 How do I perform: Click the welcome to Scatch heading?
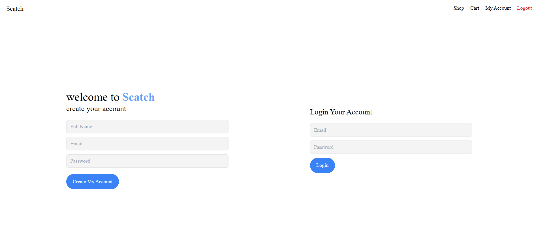[110, 97]
